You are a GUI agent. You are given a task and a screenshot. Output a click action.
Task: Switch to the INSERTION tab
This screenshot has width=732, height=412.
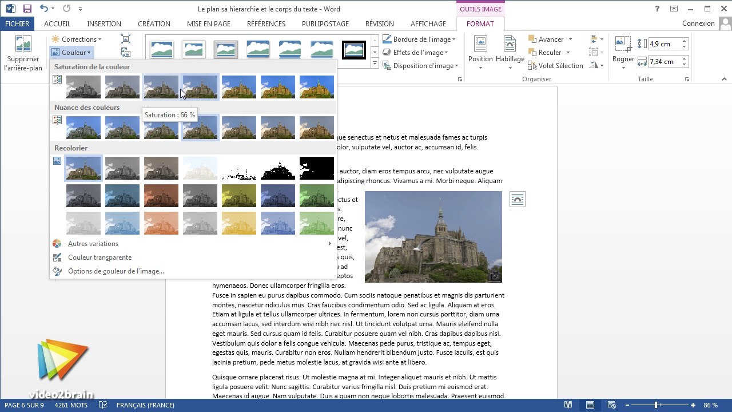tap(104, 23)
